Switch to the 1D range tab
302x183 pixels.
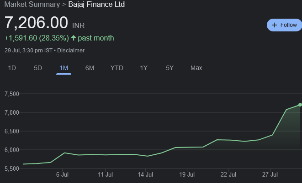point(12,68)
